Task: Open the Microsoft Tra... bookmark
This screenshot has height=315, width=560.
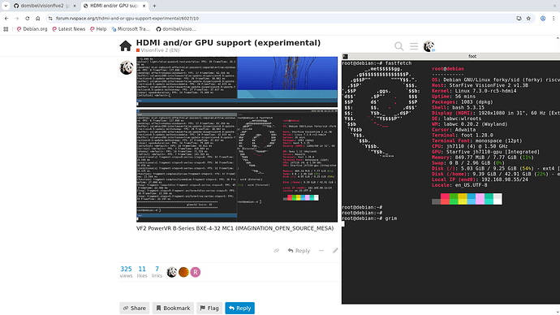Action: [x=131, y=29]
